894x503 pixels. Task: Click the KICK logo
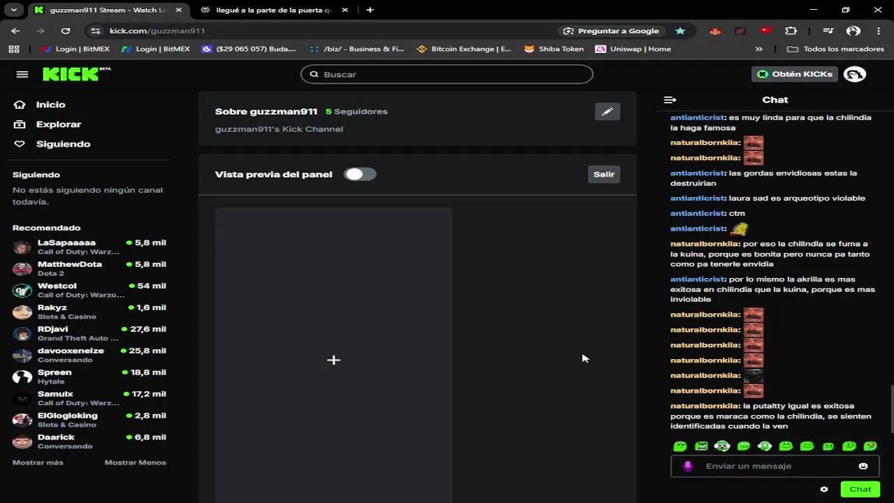(76, 74)
